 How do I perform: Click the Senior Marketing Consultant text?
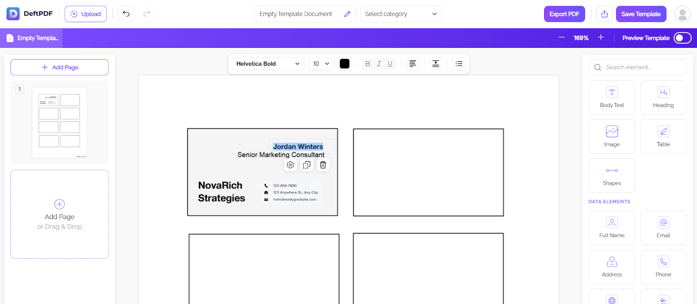pyautogui.click(x=281, y=155)
